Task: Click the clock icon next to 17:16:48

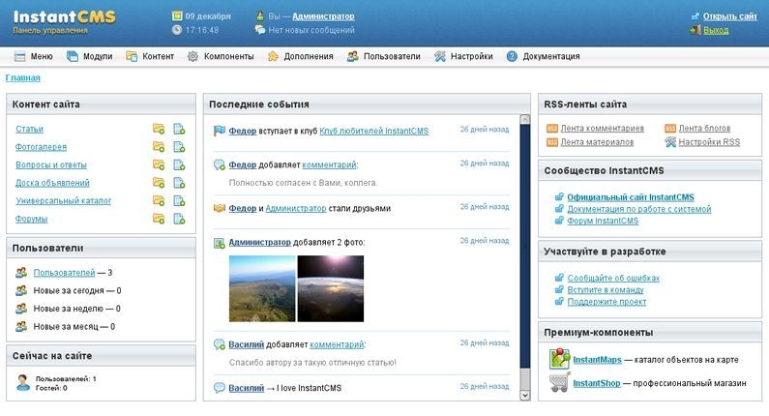Action: 177,30
